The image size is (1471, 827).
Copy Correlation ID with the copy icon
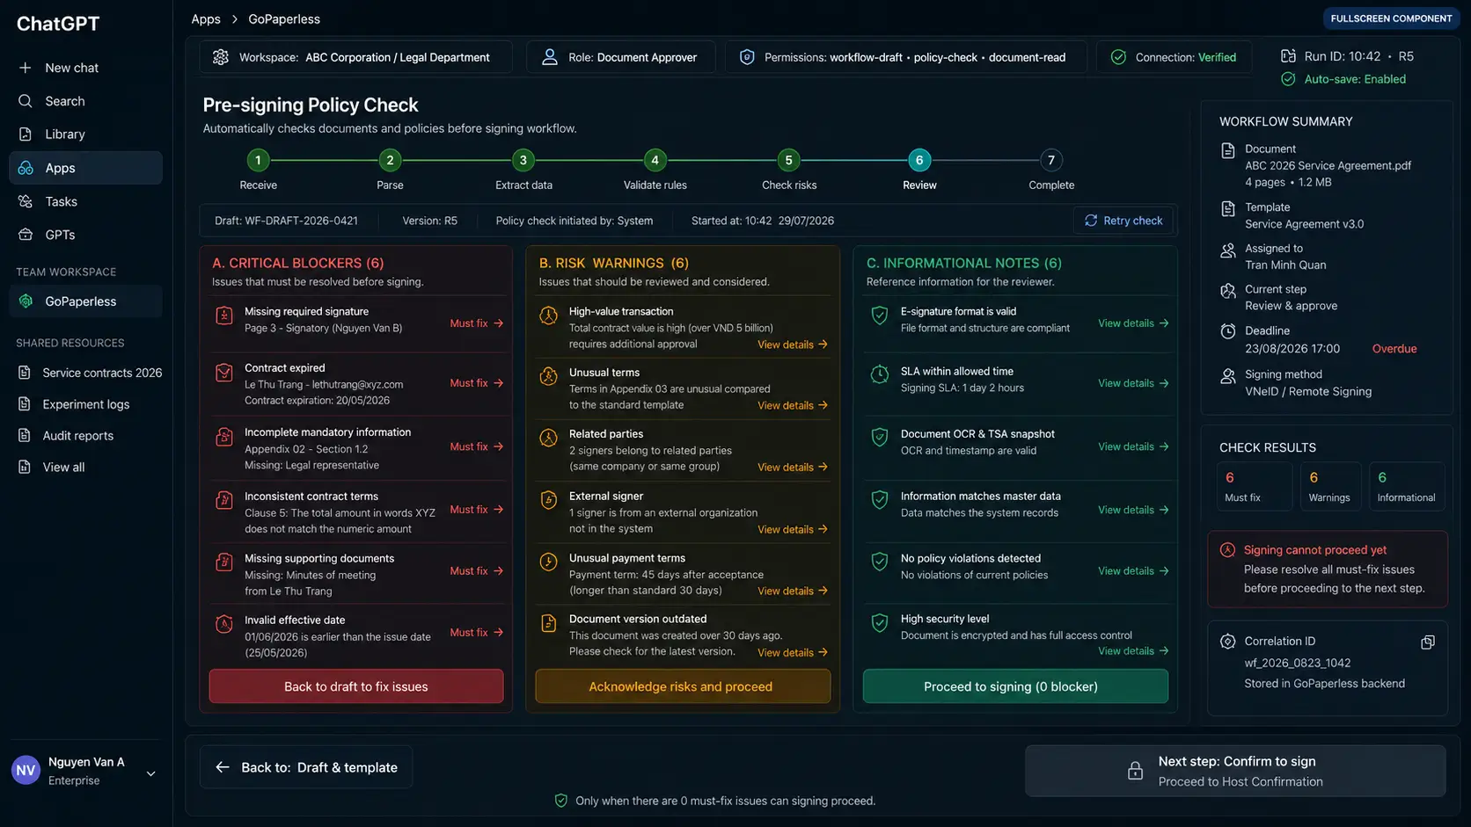coord(1428,642)
